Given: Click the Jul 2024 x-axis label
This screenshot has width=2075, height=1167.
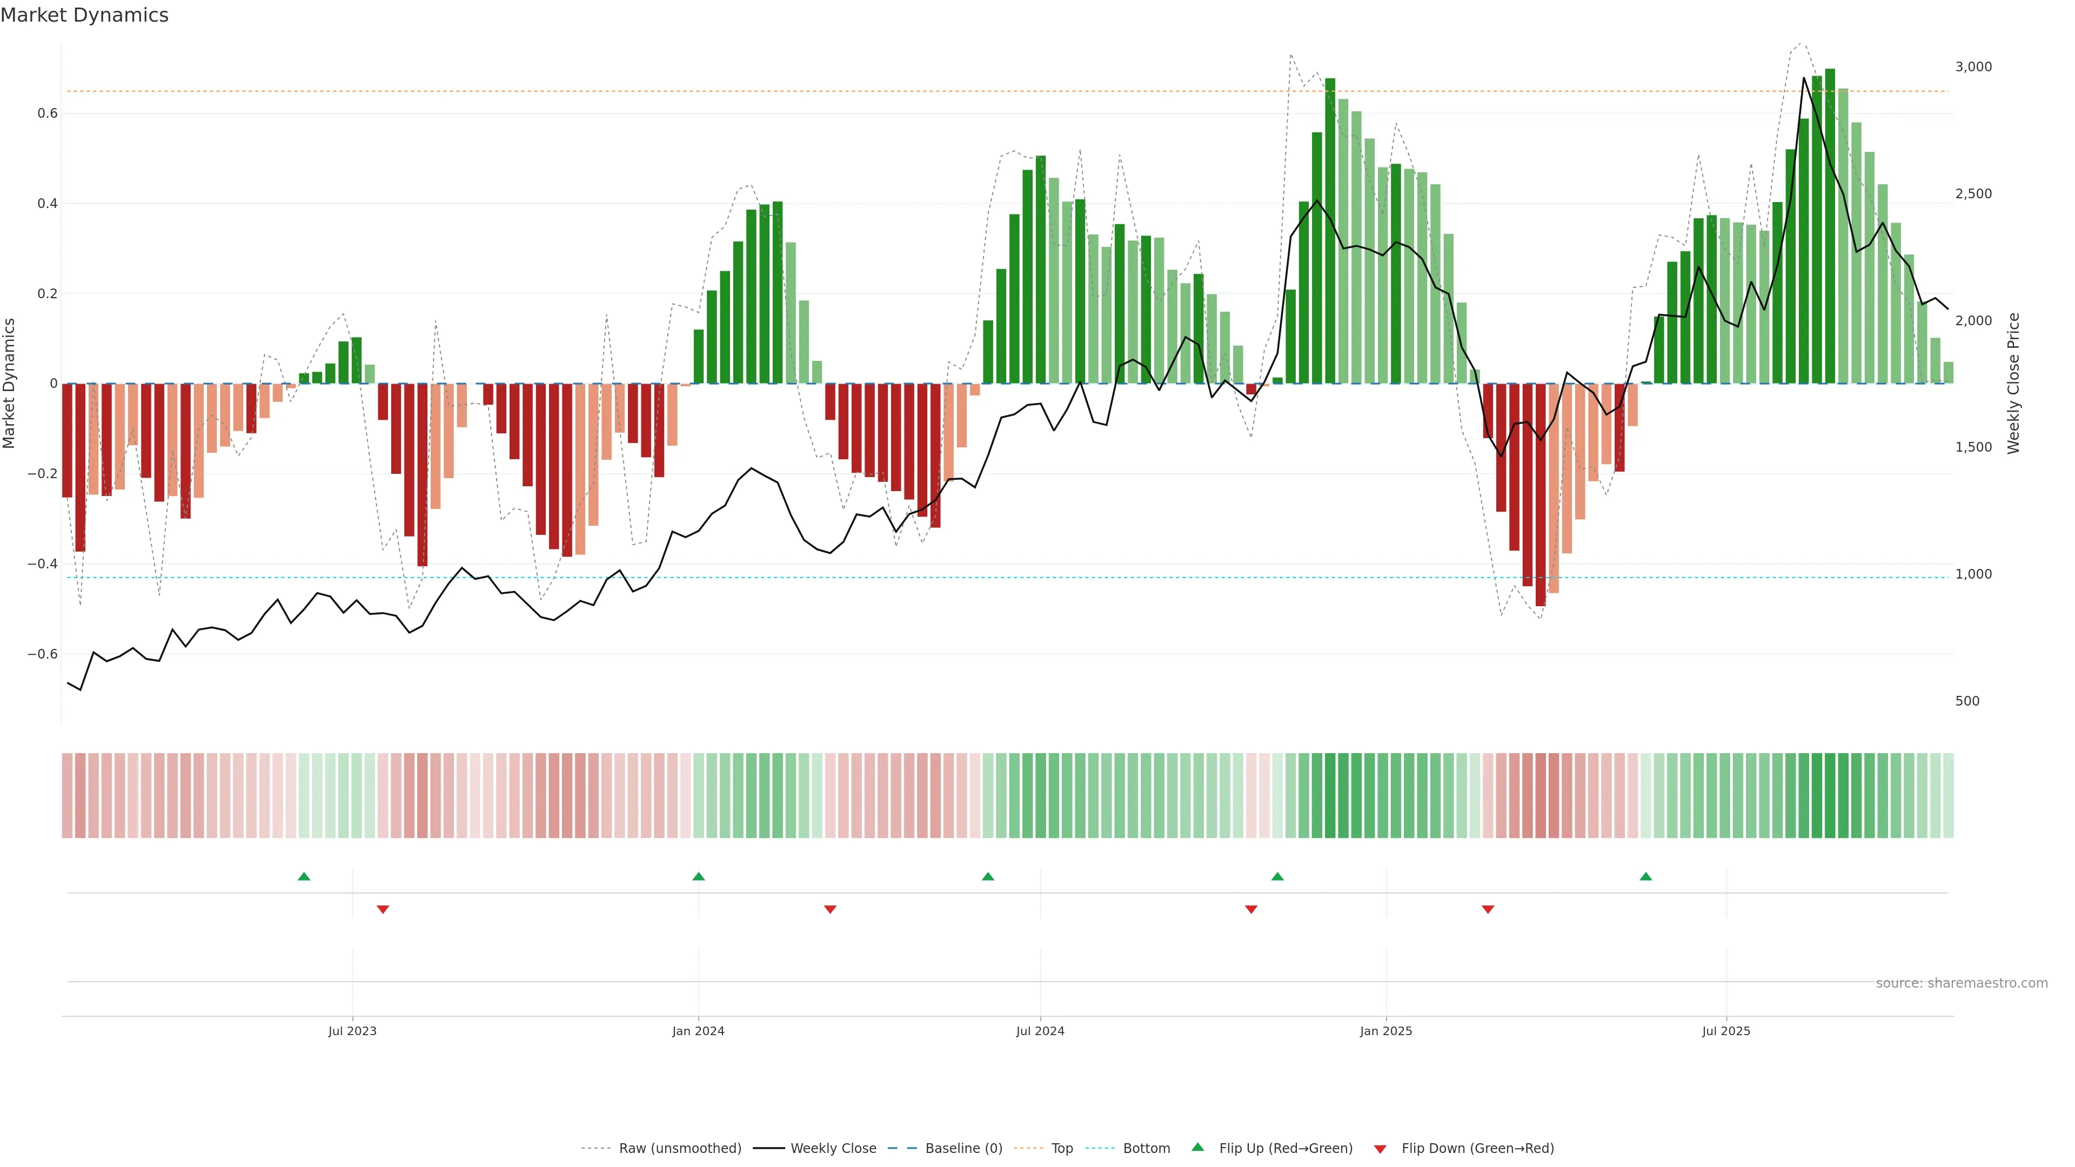Looking at the screenshot, I should (1040, 1031).
